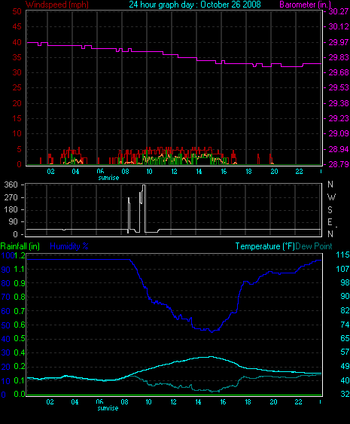This screenshot has width=350, height=424.
Task: Click the 22 hour tick on bottom graph
Action: point(298,402)
